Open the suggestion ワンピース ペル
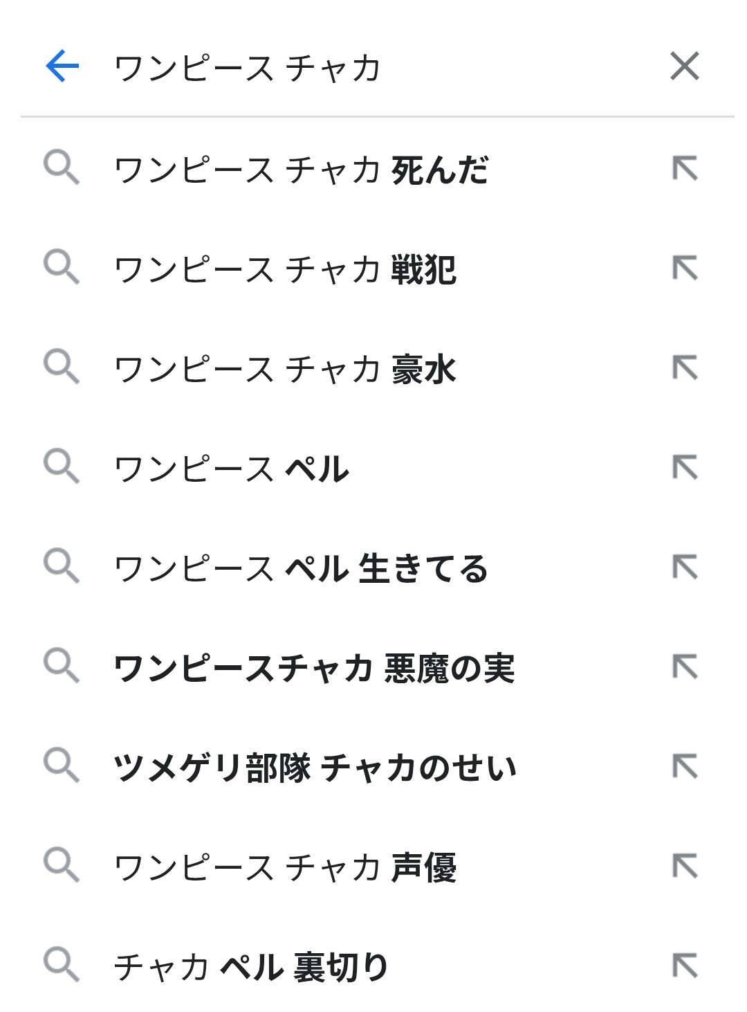Image resolution: width=747 pixels, height=1012 pixels. (232, 469)
